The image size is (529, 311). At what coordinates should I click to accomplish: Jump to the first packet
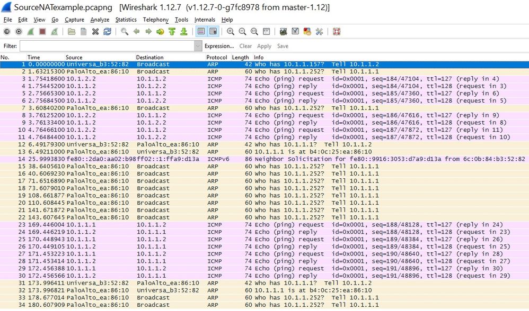[172, 32]
